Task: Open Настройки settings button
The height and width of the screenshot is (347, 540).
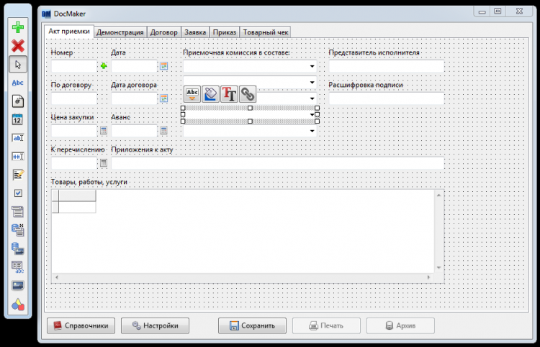Action: 155,325
